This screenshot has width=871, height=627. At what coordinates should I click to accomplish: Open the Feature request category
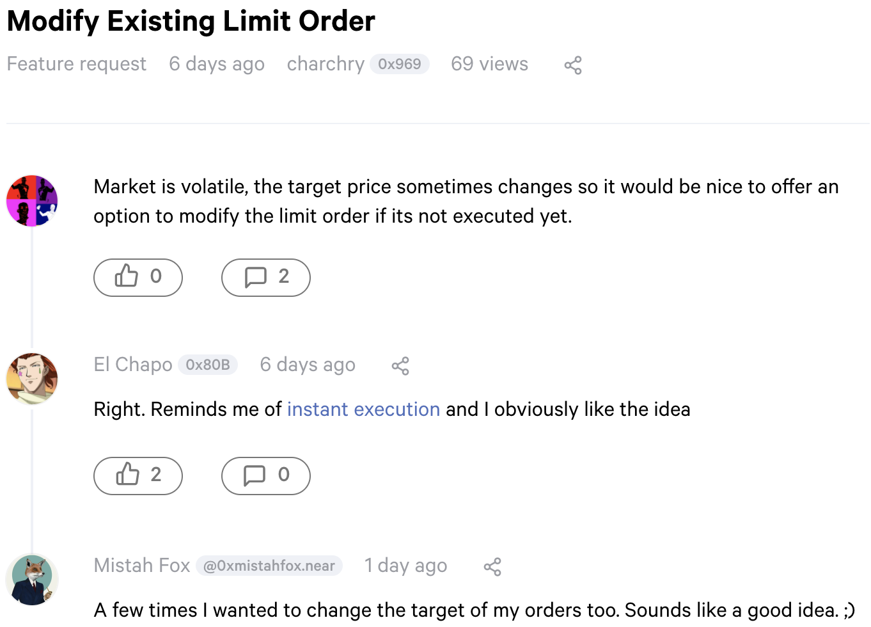77,64
